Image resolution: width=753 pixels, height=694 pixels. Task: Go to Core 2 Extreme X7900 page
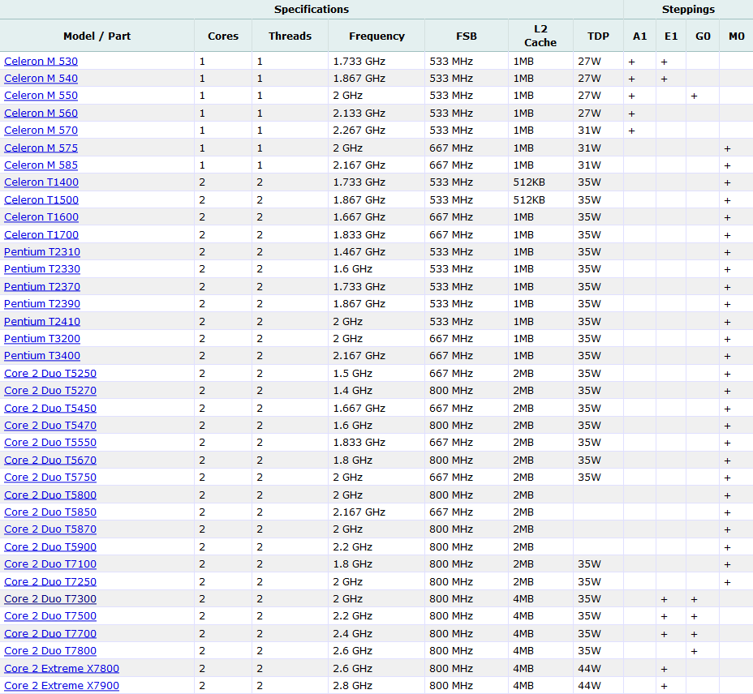point(62,685)
